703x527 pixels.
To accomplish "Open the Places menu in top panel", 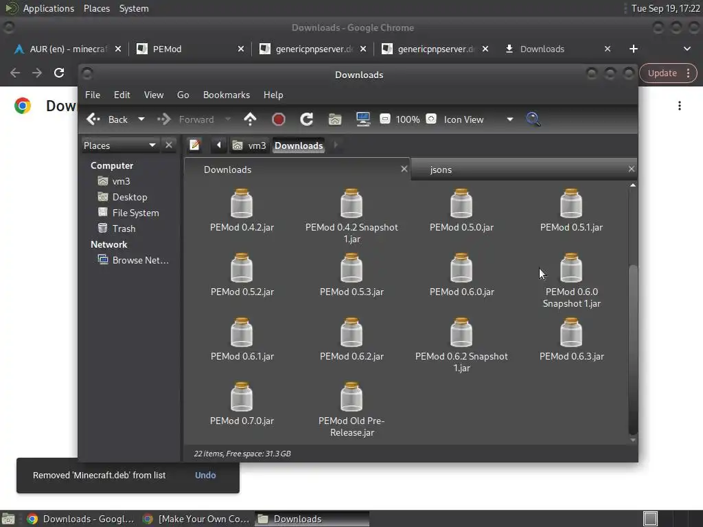I will tap(96, 8).
